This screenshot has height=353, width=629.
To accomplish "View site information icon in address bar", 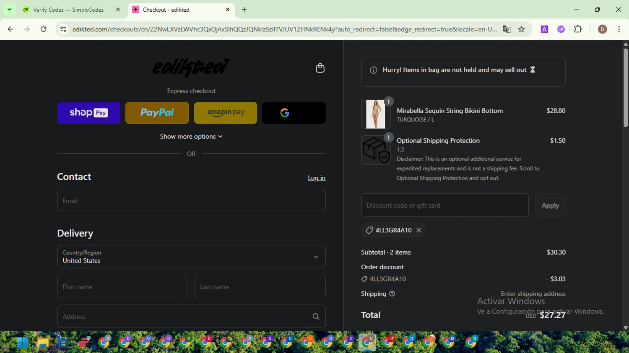I will 63,29.
